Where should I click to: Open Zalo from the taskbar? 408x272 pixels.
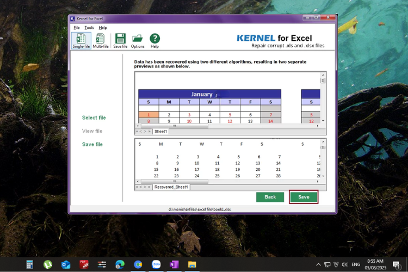coord(156,265)
